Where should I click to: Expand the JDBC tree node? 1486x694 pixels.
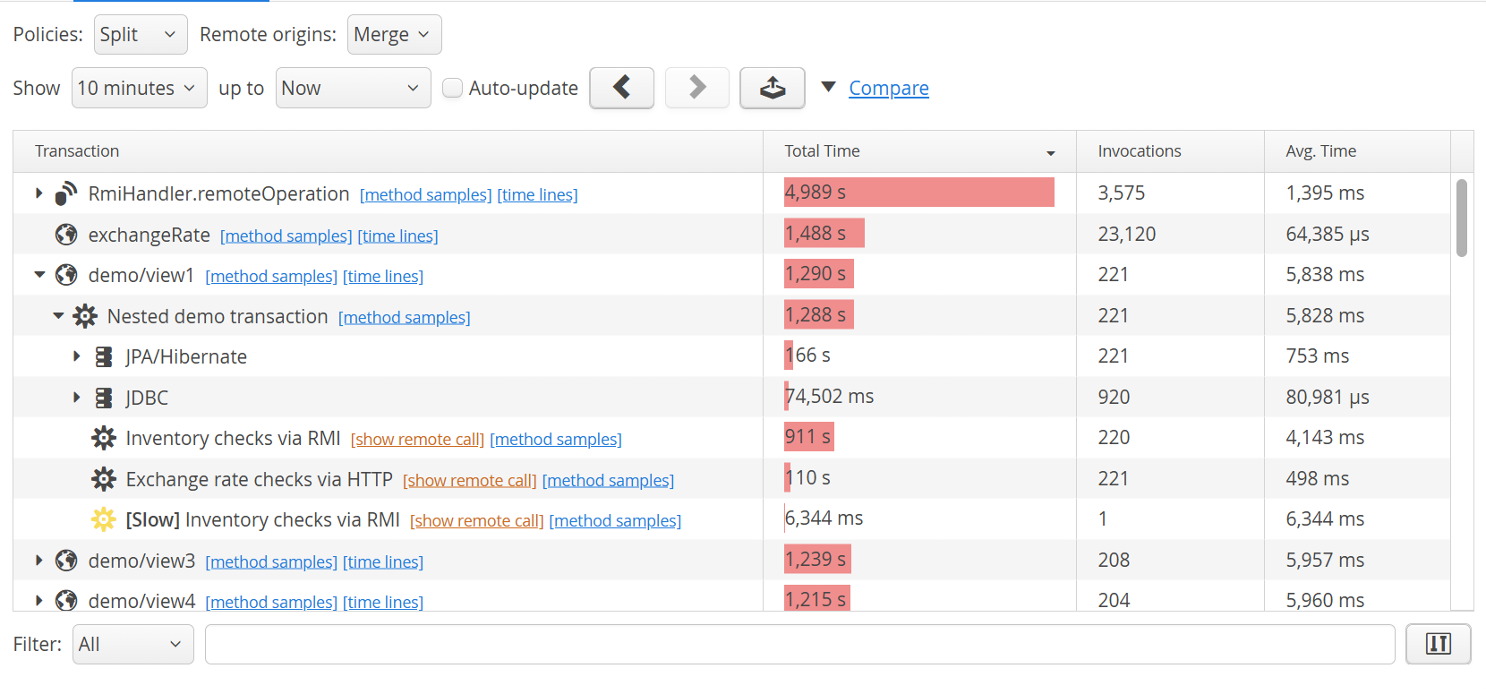77,398
